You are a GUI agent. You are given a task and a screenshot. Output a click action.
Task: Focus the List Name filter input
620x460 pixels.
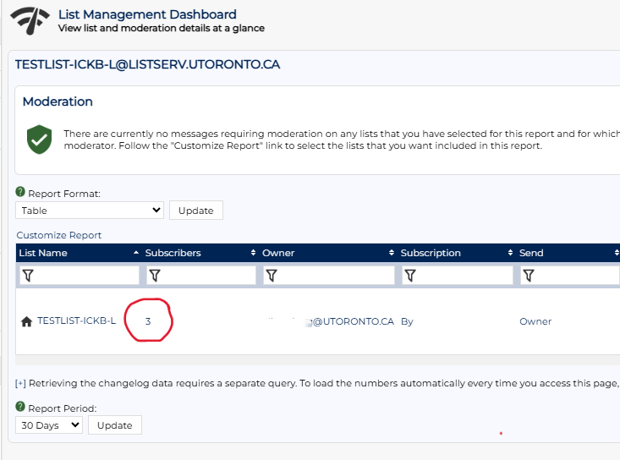click(x=79, y=276)
